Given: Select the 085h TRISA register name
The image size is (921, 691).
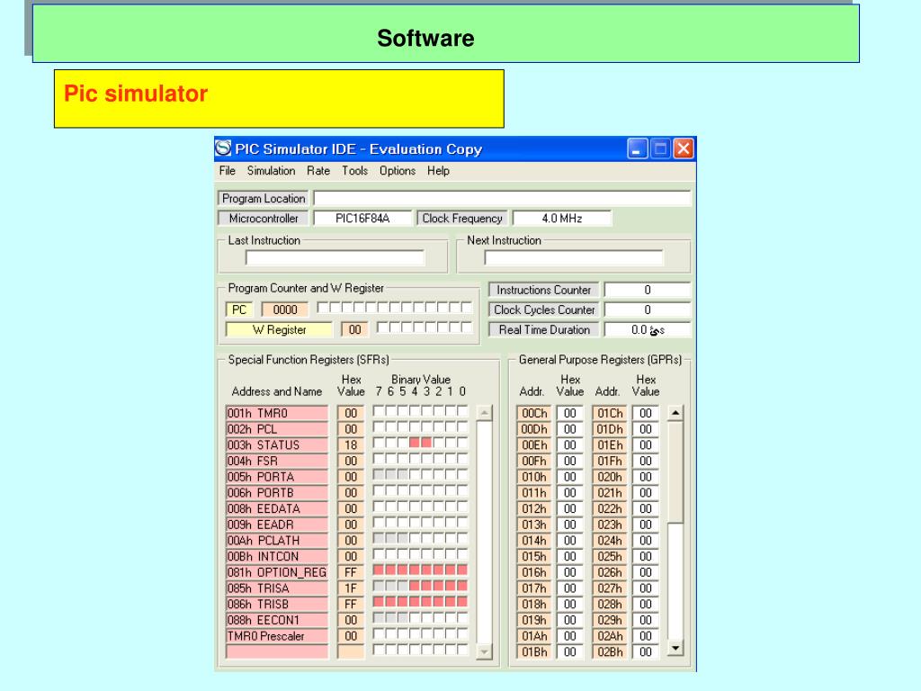Looking at the screenshot, I should pos(277,588).
